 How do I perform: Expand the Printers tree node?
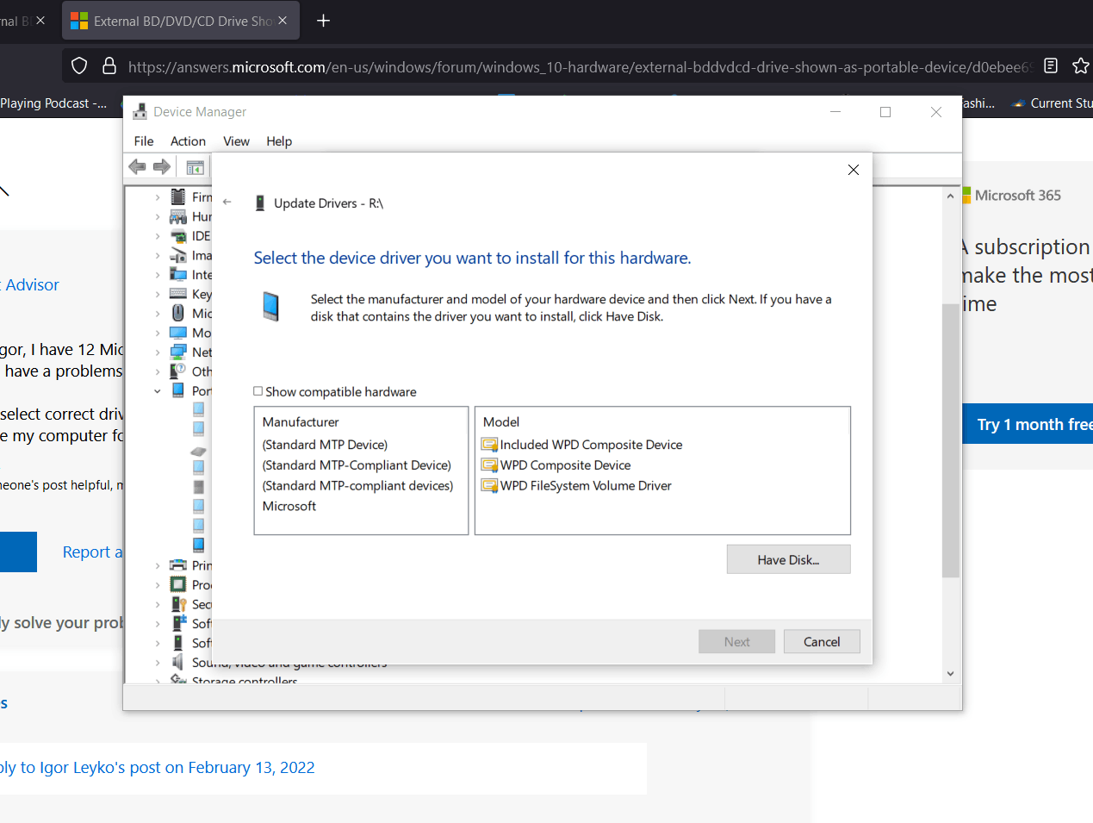tap(158, 565)
